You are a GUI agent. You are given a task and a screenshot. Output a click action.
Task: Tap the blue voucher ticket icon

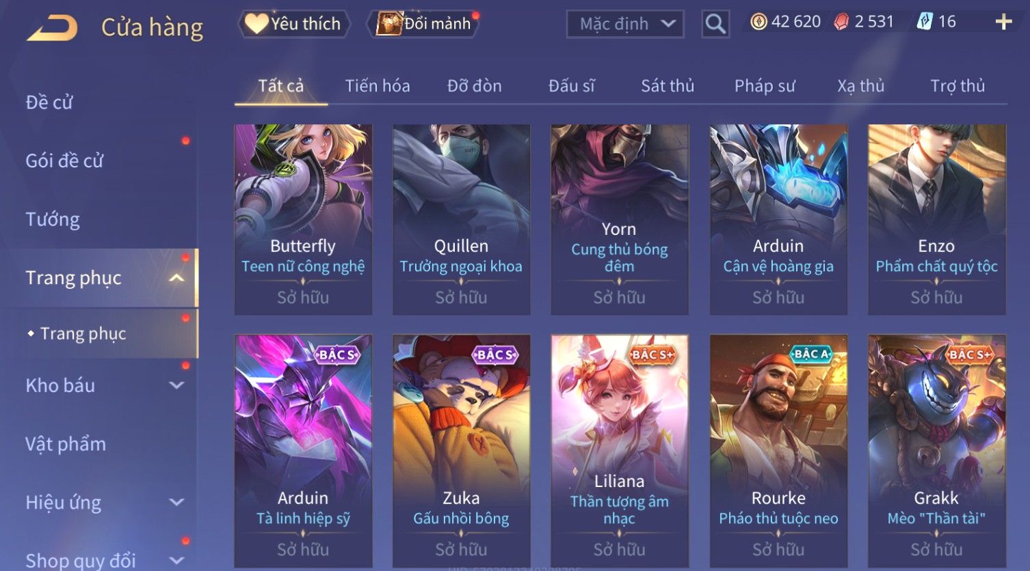[x=925, y=22]
